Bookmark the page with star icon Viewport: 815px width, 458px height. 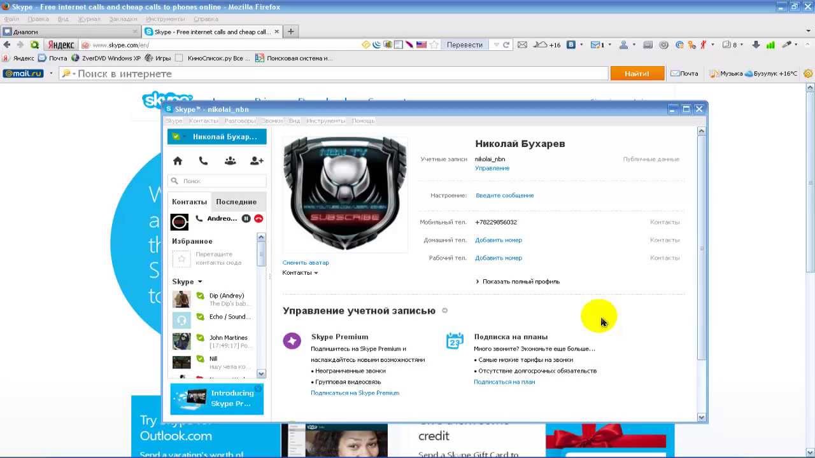pyautogui.click(x=434, y=45)
